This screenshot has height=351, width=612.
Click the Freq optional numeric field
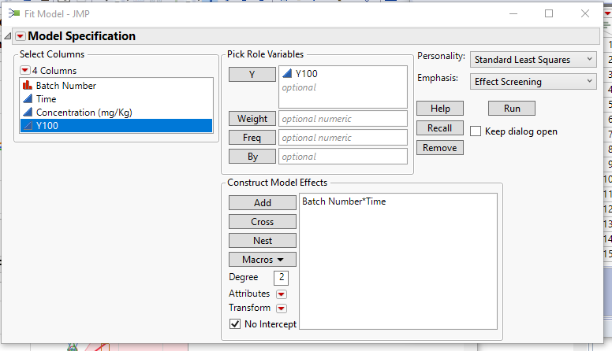(x=343, y=138)
